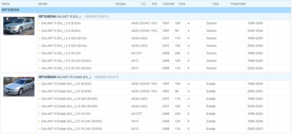This screenshot has width=292, height=134.
Task: Click orange arrow beside Estate 2.4 GDI (EA3W) 110 KW row
Action: 39,99
